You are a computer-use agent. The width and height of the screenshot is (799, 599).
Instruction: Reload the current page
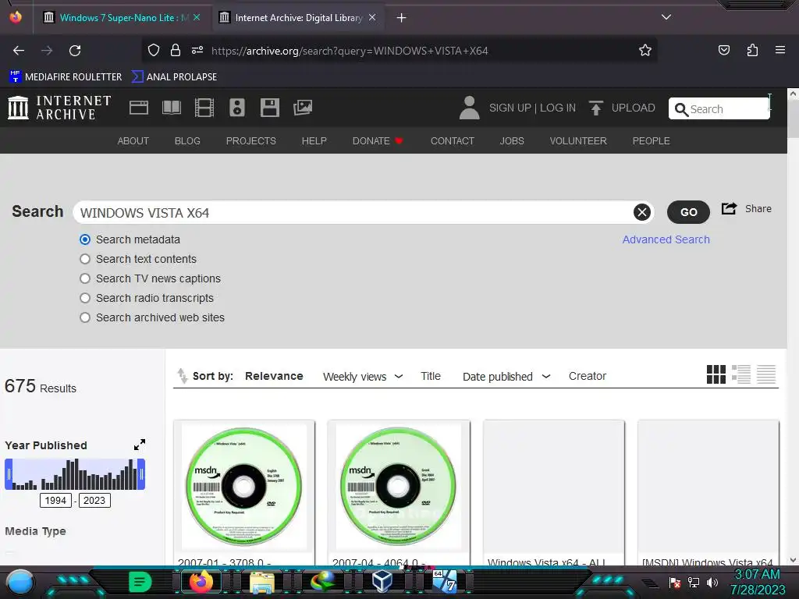pos(75,51)
